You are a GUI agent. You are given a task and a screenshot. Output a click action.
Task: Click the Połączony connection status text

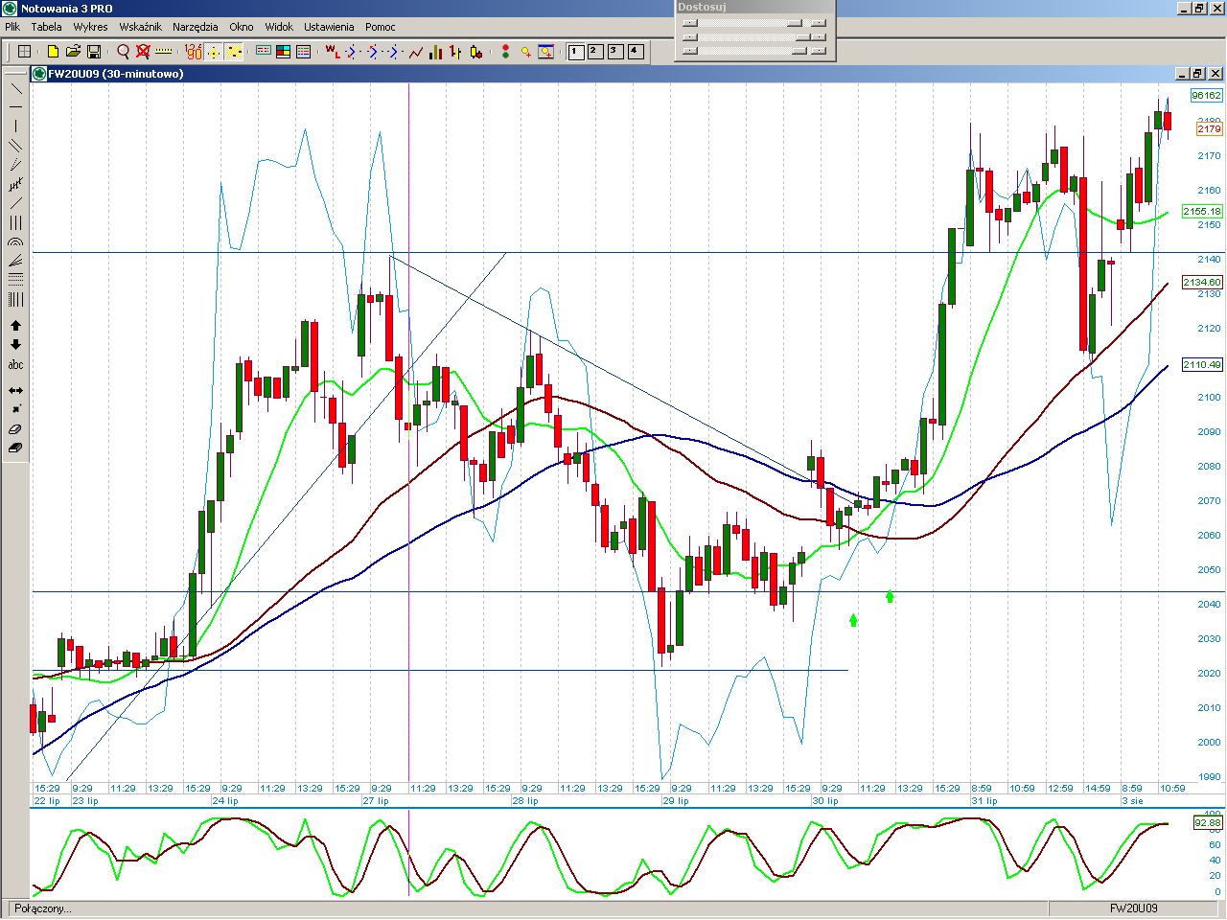pyautogui.click(x=43, y=908)
